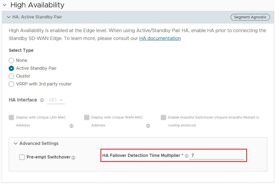The image size is (275, 184).
Task: Check Deploy with Unique WAN MAC Address
Action: click(87, 117)
